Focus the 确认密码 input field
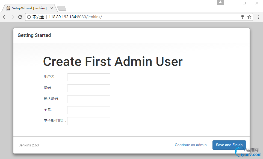Screen dimensions: 263x159 coord(89,99)
